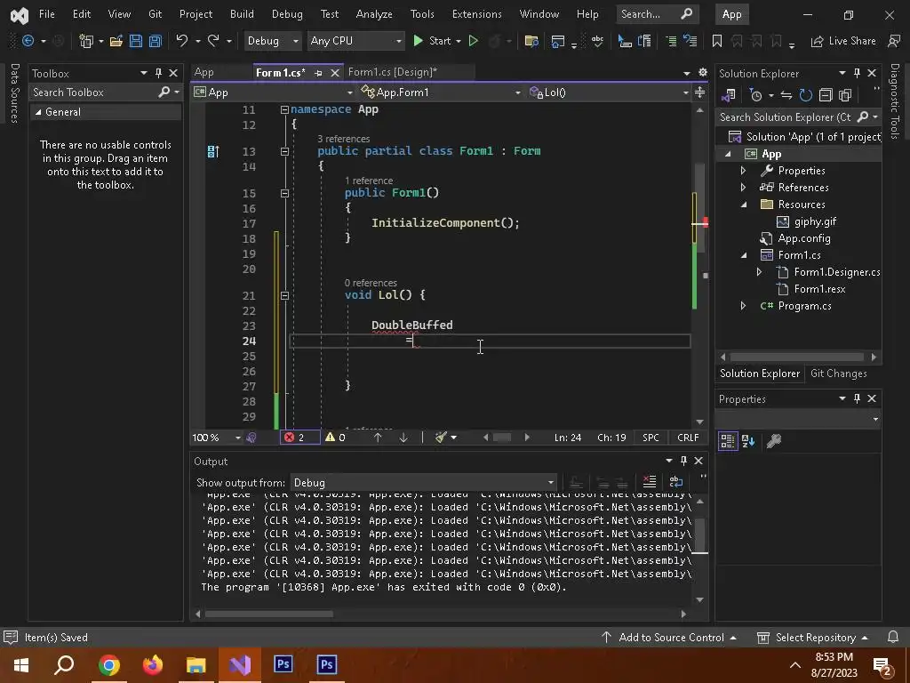Viewport: 910px width, 683px height.
Task: Switch to Form1.cs [Design]* tab
Action: pos(393,72)
